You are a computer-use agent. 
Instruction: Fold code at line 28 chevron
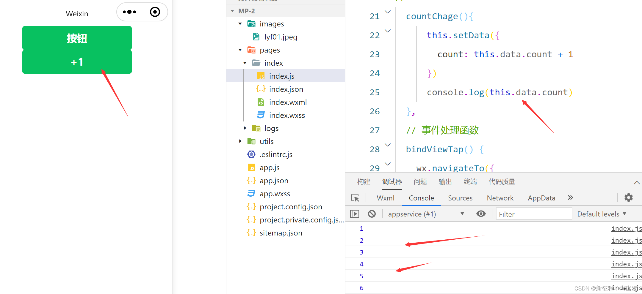point(388,145)
